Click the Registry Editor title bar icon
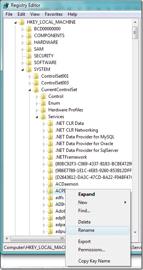The height and width of the screenshot is (270, 143). 6,5
